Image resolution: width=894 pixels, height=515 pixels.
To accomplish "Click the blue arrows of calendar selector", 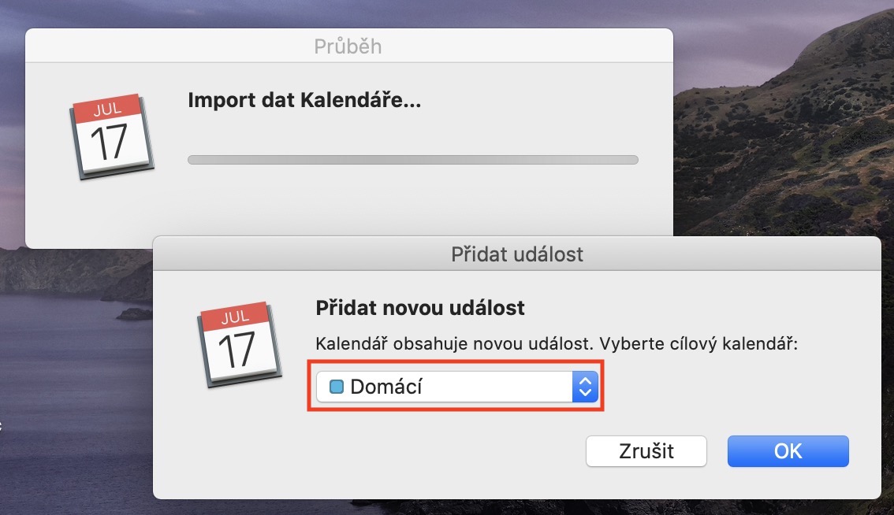I will (x=585, y=387).
